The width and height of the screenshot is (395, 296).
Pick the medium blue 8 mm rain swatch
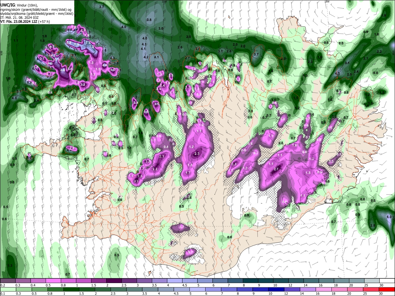(x=245, y=289)
